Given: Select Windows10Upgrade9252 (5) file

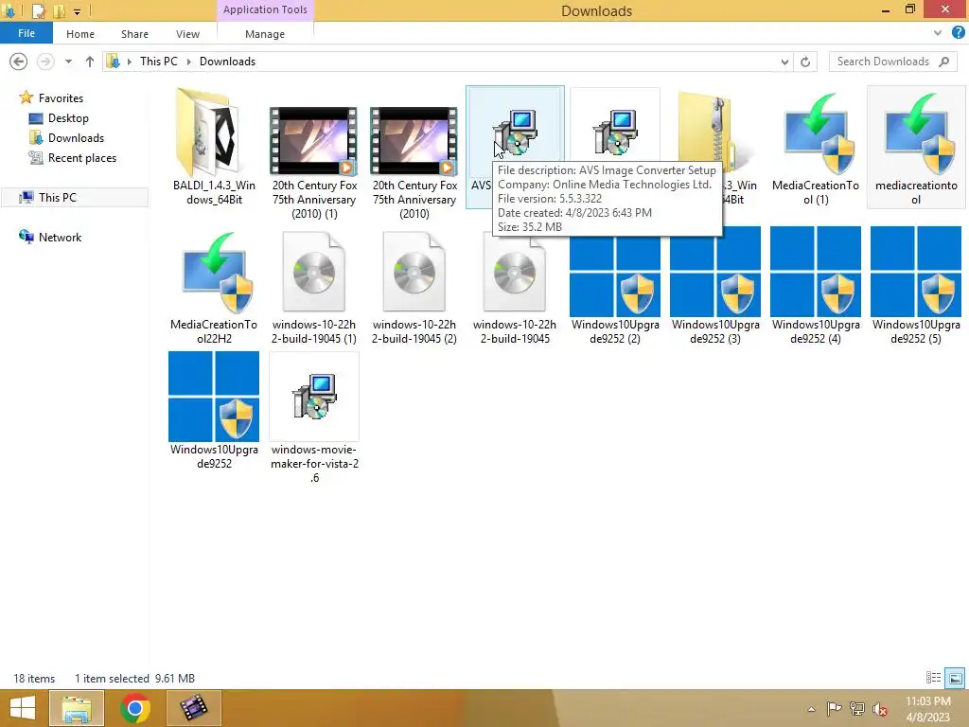Looking at the screenshot, I should (x=916, y=286).
